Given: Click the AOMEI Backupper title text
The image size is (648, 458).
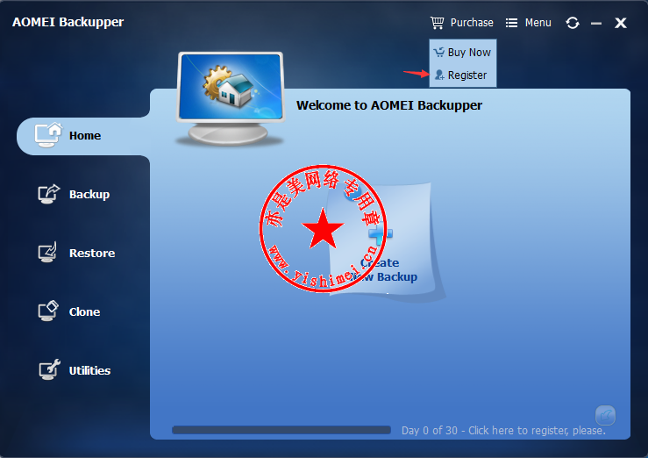Looking at the screenshot, I should tap(68, 22).
